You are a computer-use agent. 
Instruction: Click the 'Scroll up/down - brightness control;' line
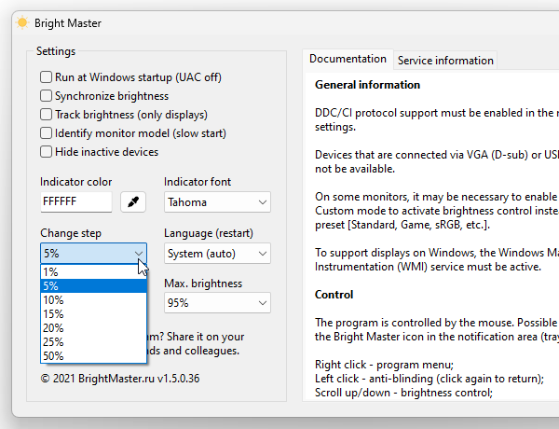pos(403,393)
